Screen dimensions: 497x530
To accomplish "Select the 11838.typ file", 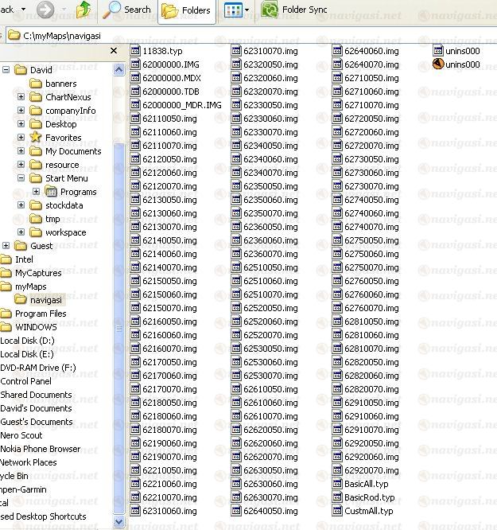I will [162, 51].
